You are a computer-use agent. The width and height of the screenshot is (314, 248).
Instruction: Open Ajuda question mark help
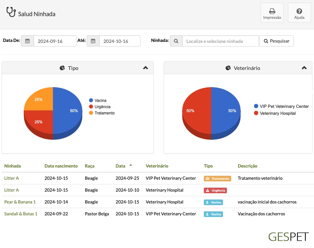(x=299, y=11)
